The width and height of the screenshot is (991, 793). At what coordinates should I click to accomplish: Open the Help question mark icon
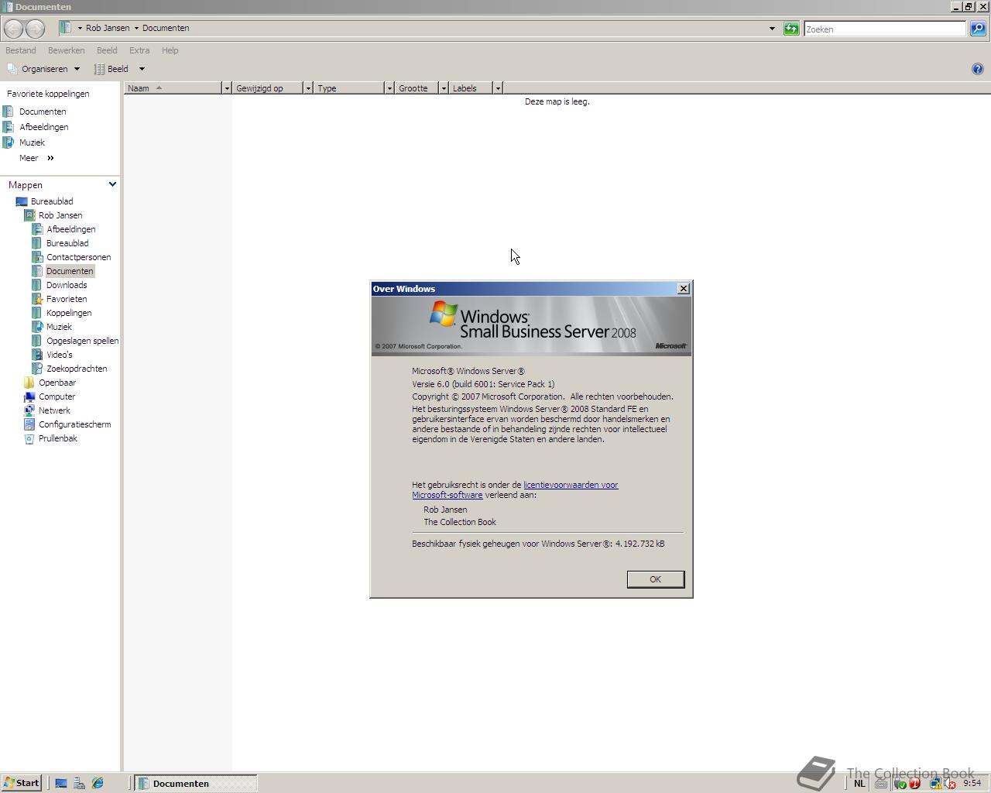pos(977,69)
